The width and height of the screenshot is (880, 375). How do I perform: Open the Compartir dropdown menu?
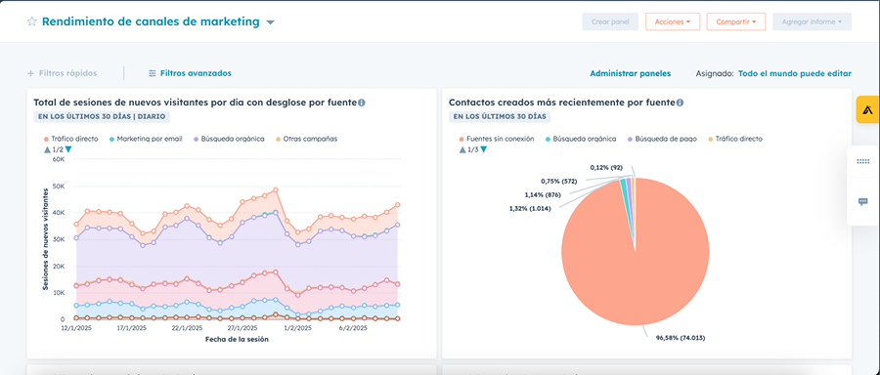tap(736, 21)
